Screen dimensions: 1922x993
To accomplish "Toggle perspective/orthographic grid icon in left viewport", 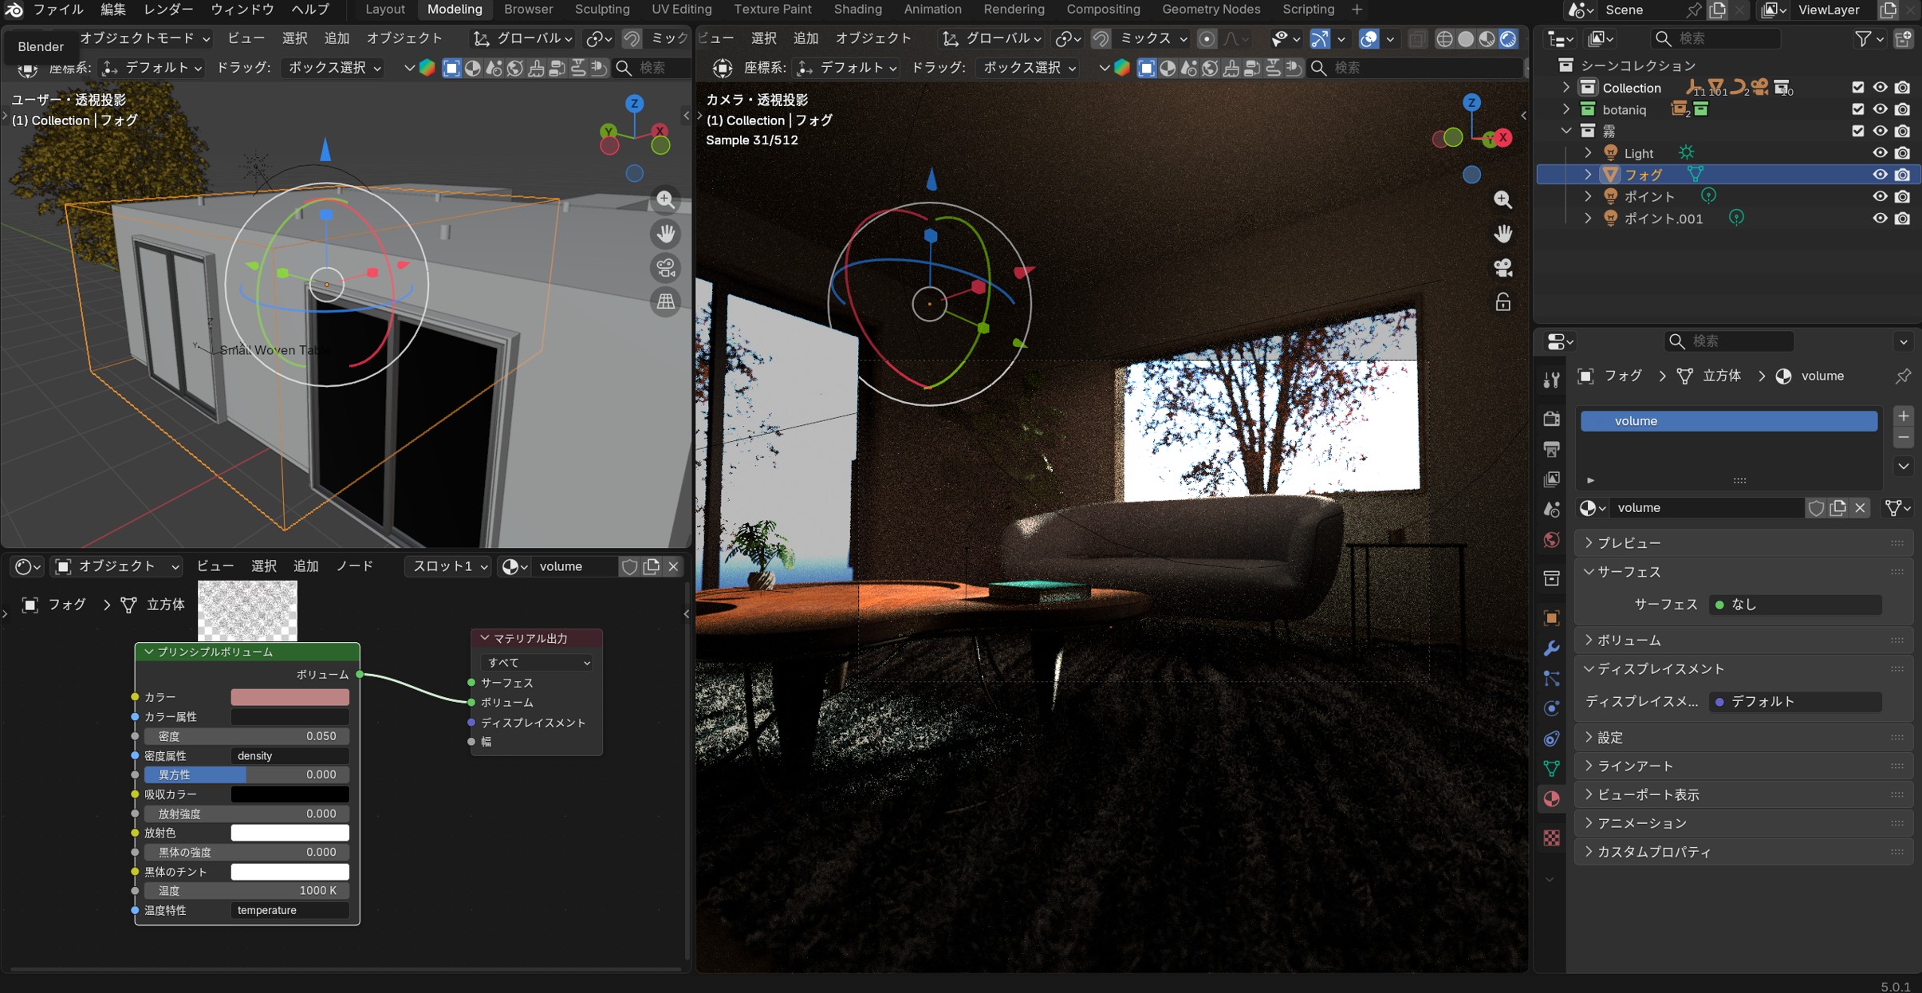I will [665, 301].
